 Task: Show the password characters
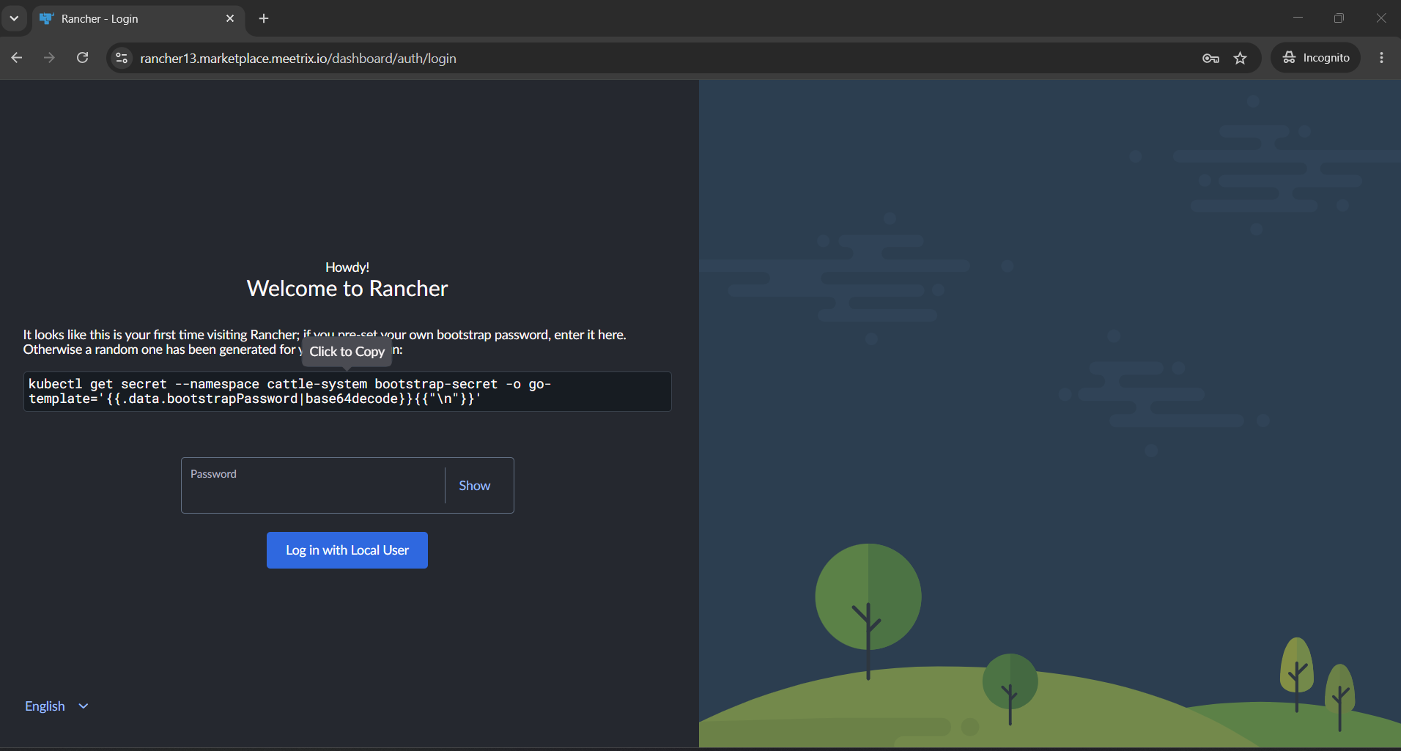(x=475, y=486)
